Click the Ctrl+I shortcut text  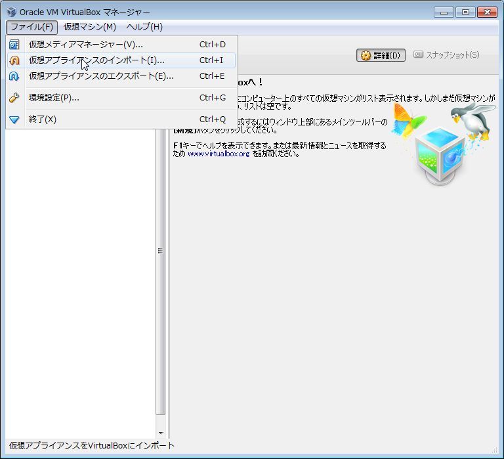(211, 60)
